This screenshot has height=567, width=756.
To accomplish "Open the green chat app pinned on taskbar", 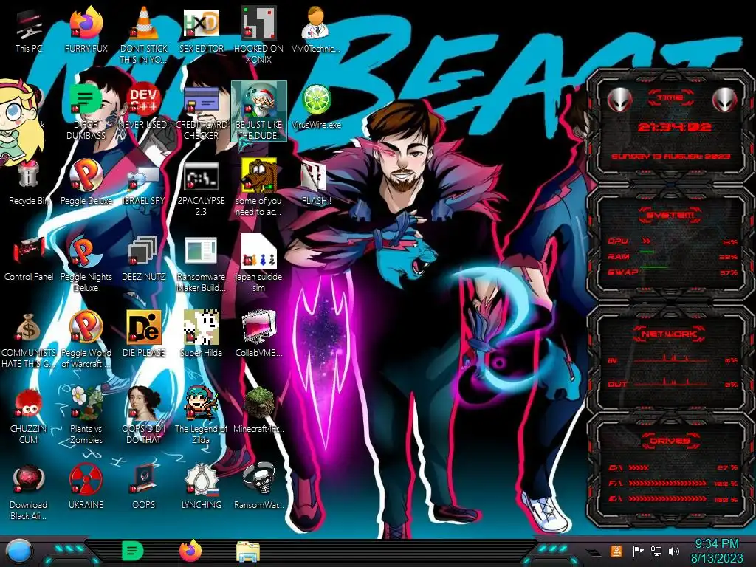I will pos(133,551).
